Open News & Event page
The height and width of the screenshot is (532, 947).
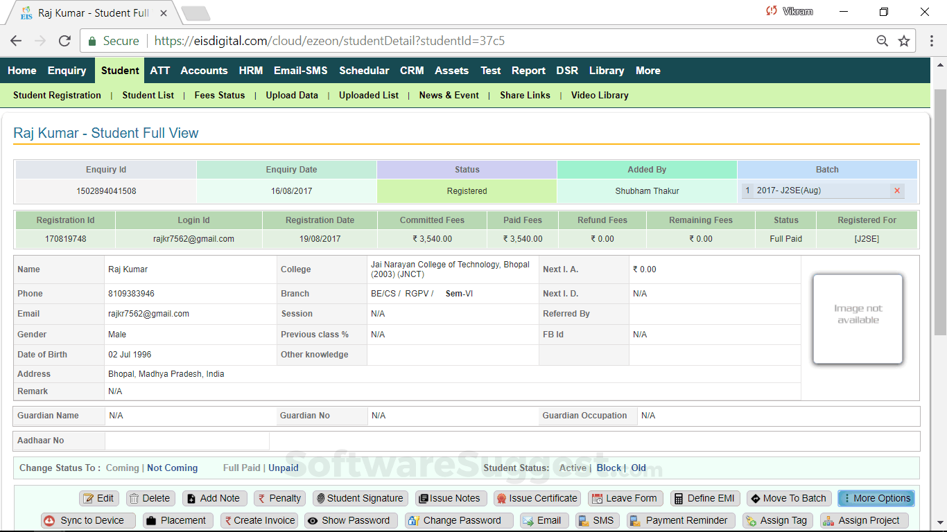[449, 96]
